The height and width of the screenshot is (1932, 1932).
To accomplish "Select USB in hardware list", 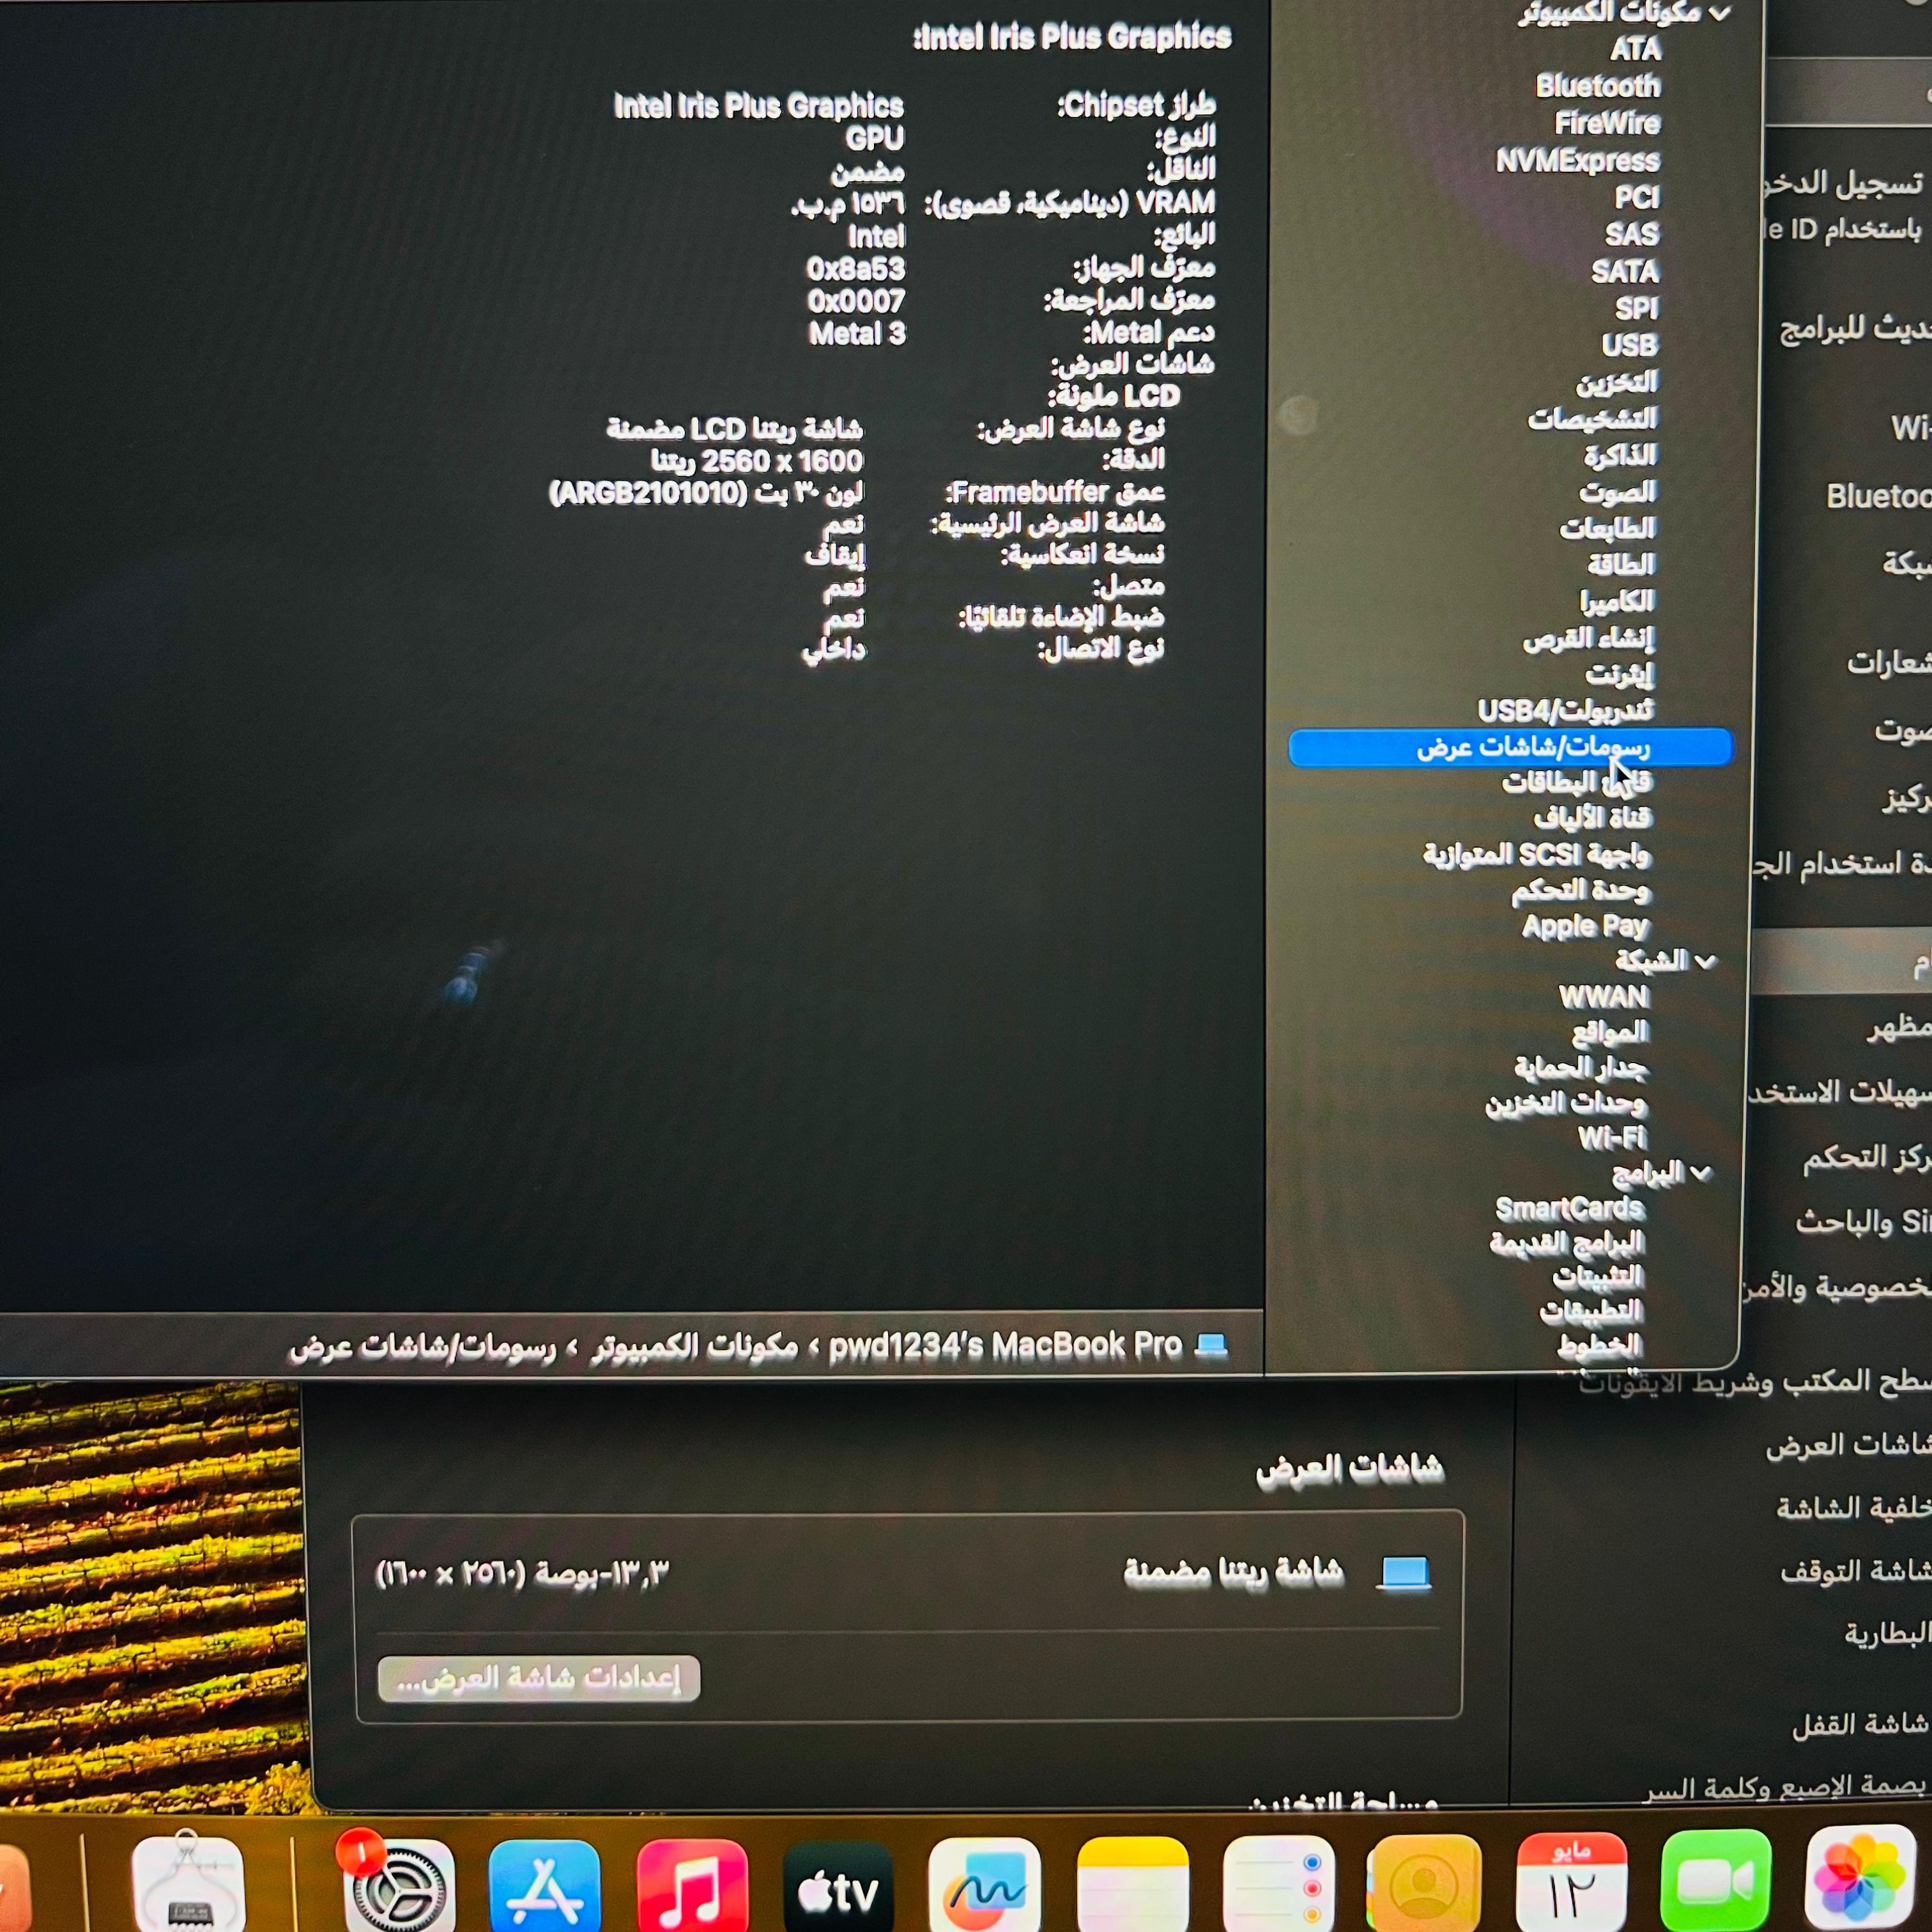I will [1630, 345].
